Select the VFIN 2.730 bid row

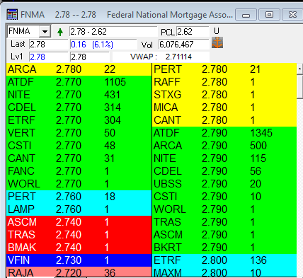tap(79, 260)
